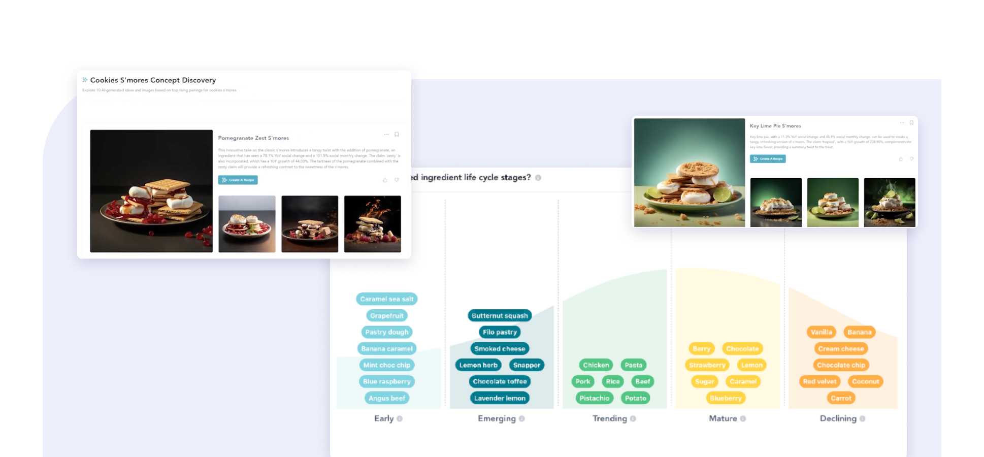Open more options on Pomegranate Zest S'mores card
The image size is (984, 457).
coord(386,135)
